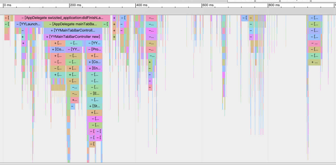The image size is (336, 165).
Task: Click the -[ block right of AppDelegate mainTabBa...
Action: click(x=106, y=24)
